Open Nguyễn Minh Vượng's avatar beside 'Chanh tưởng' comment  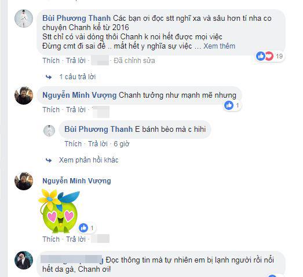24,95
